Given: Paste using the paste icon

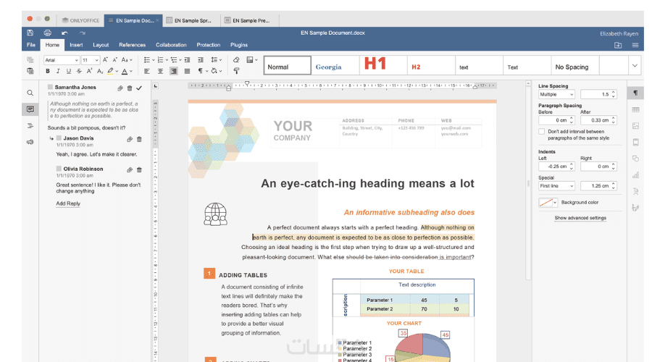Looking at the screenshot, I should pos(30,71).
